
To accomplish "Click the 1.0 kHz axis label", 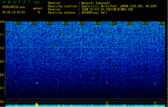I will [2, 48].
